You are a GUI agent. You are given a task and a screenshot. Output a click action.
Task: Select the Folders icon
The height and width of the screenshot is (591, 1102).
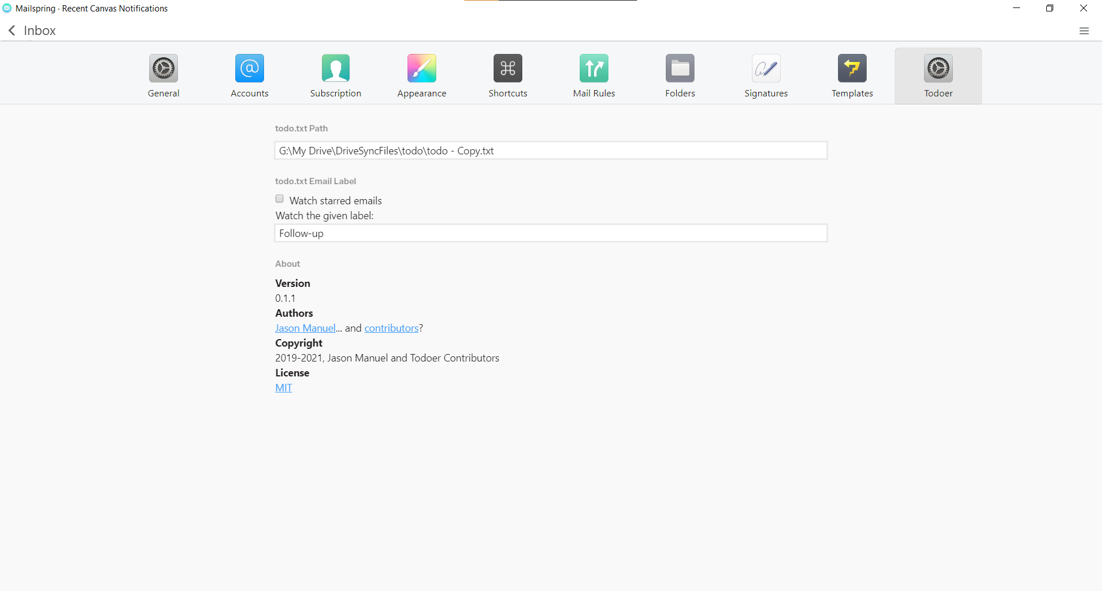[680, 68]
